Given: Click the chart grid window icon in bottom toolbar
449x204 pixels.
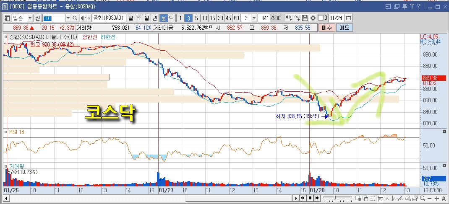Looking at the screenshot, I should coord(358,198).
